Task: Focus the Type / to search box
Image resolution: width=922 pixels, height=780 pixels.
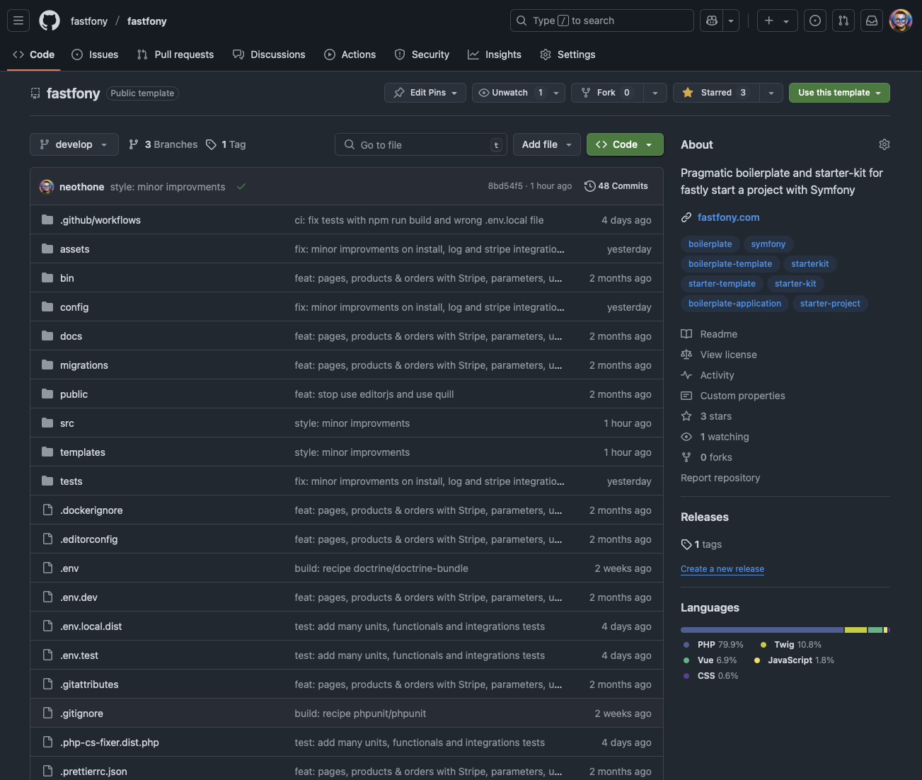Action: (601, 21)
